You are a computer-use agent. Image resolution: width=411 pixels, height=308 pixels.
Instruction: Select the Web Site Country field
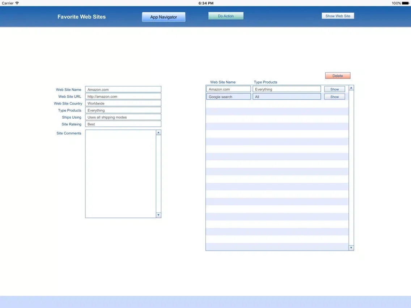[123, 103]
